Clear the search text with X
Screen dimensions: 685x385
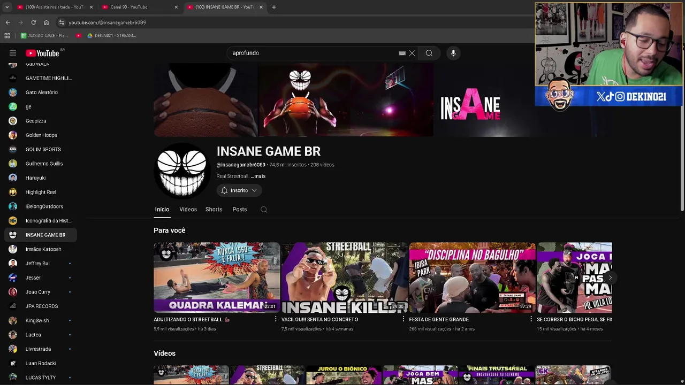(412, 53)
